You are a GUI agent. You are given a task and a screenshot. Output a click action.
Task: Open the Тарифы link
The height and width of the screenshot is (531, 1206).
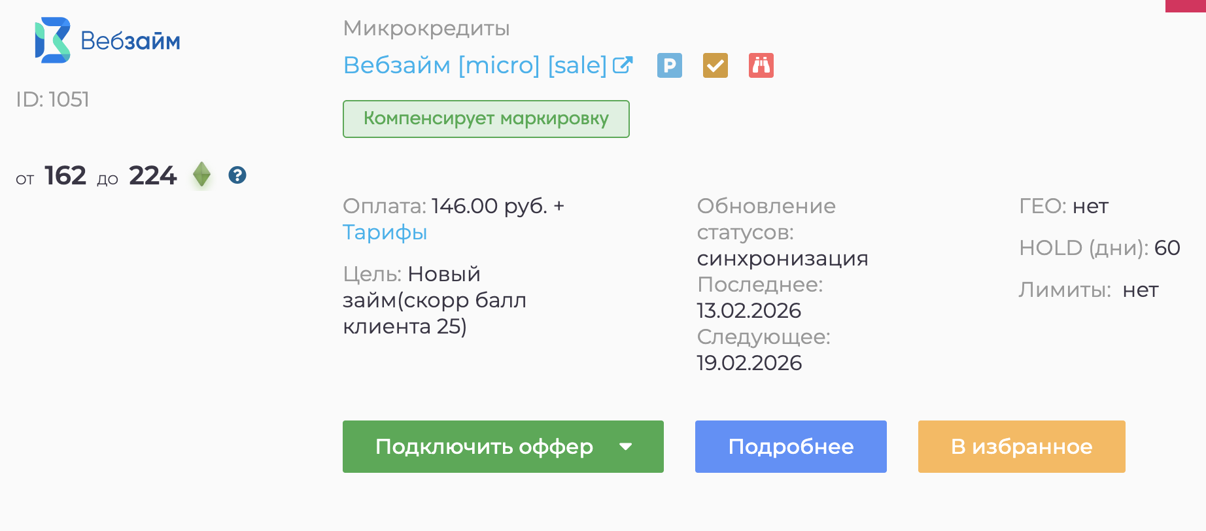click(385, 232)
